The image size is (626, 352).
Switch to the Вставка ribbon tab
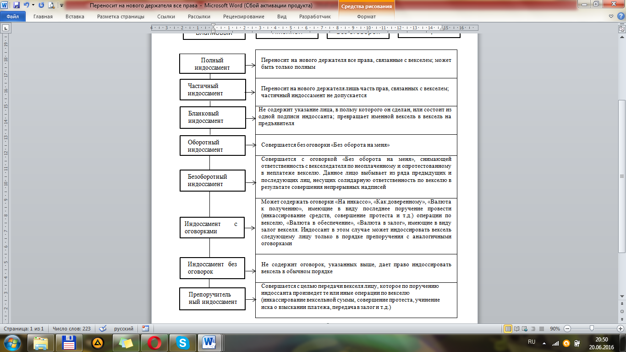point(75,16)
